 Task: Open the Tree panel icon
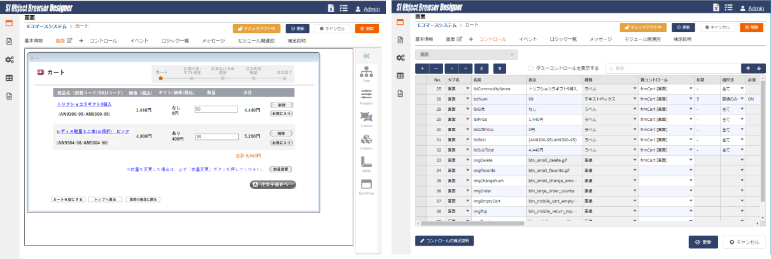[x=366, y=76]
